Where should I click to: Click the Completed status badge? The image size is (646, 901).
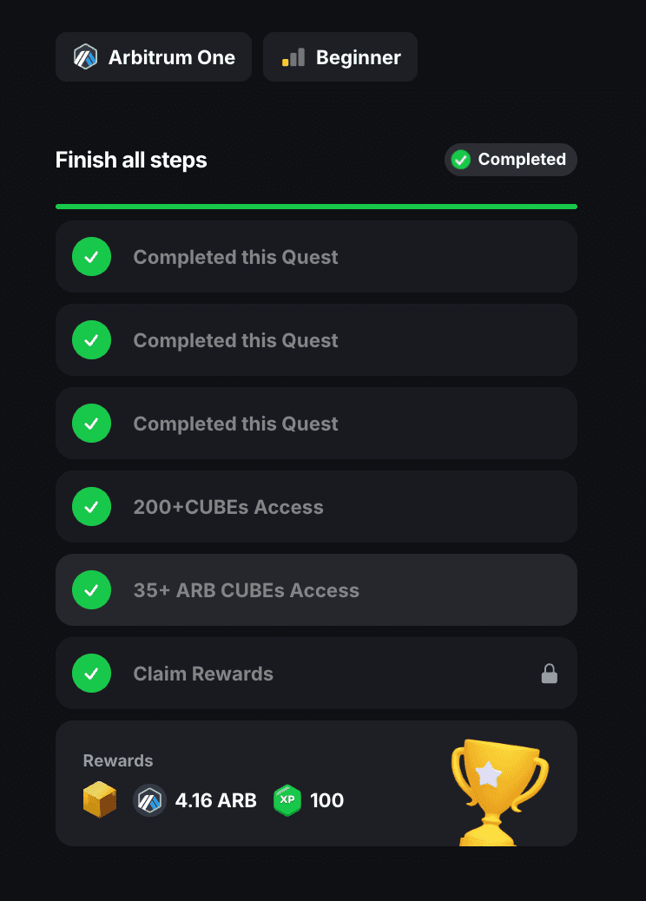511,160
